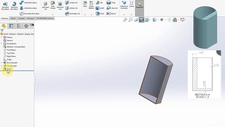Open Fillet dropdown arrow
Image resolution: width=225 pixels, height=127 pixels.
pos(85,15)
